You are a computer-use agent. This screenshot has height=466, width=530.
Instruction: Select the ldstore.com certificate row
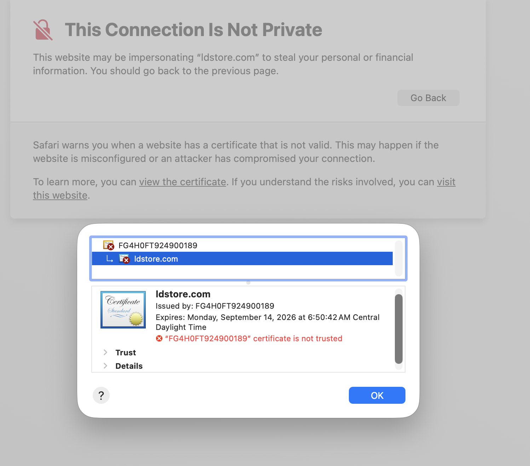click(242, 258)
